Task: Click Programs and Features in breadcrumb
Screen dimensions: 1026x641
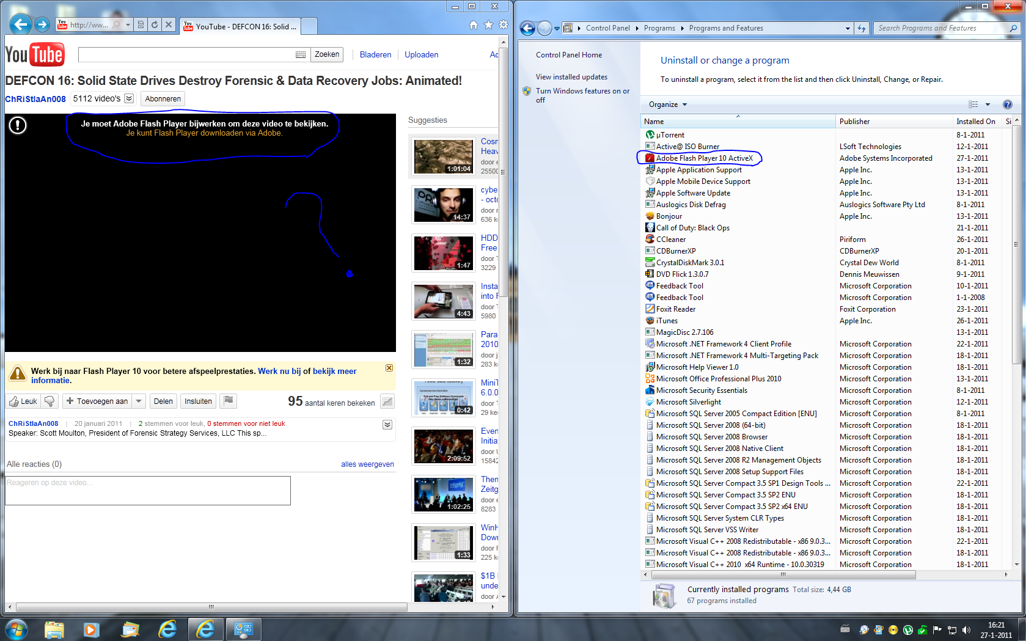Action: click(x=726, y=28)
